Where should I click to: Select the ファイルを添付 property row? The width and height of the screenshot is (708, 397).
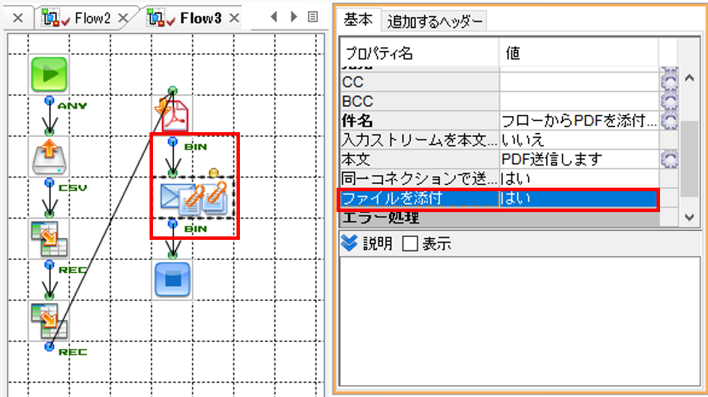pyautogui.click(x=499, y=198)
